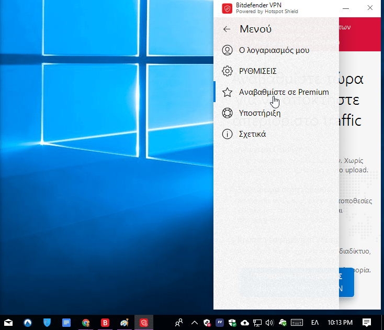Open network status tray icon

257,323
